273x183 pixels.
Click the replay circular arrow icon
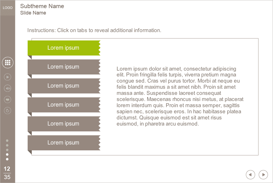(x=8, y=111)
